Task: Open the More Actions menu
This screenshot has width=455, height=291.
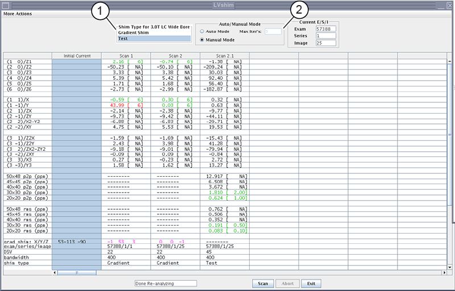Action: coord(18,14)
